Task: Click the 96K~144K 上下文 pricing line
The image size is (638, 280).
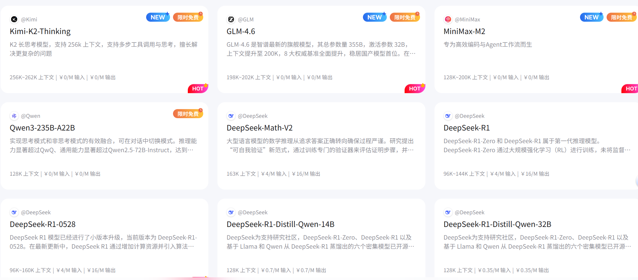Action: pos(496,174)
